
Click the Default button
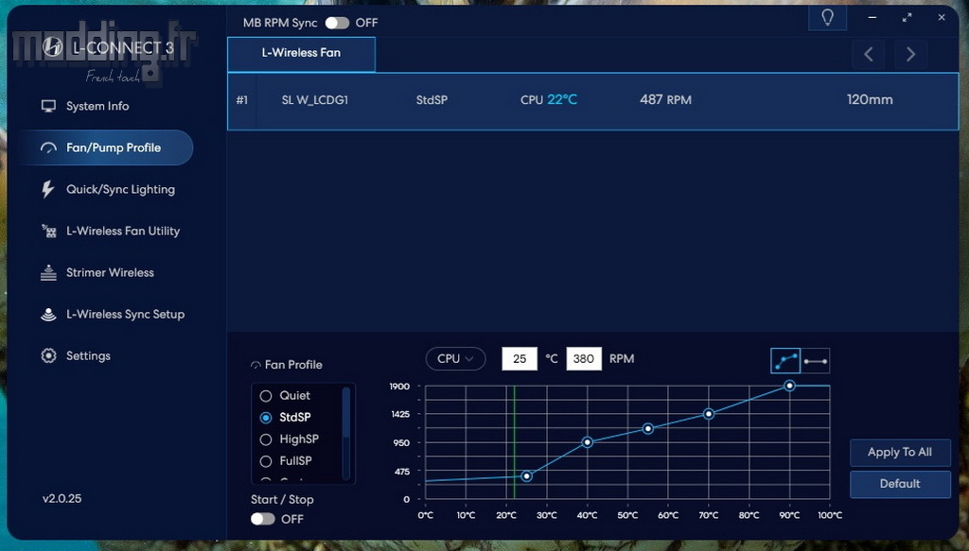pyautogui.click(x=900, y=484)
